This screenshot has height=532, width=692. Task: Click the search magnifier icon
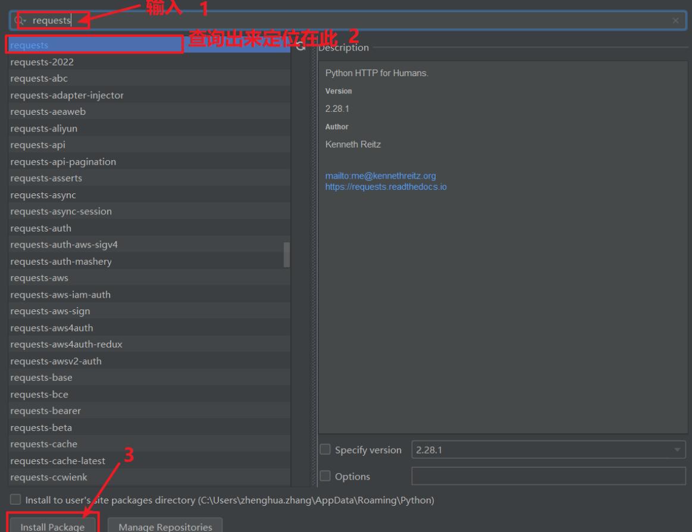[x=21, y=21]
